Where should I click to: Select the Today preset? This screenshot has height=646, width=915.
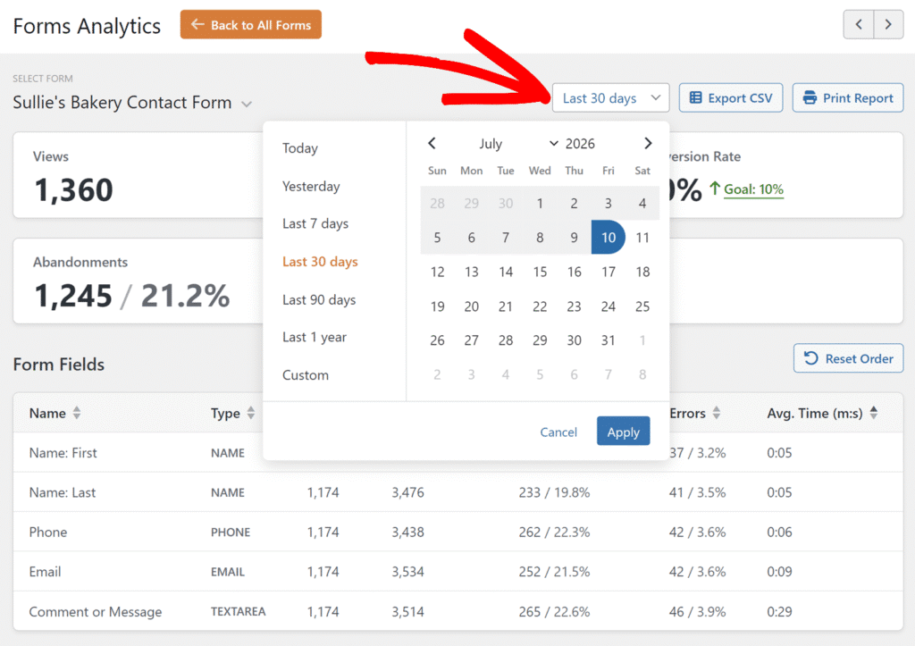point(300,148)
